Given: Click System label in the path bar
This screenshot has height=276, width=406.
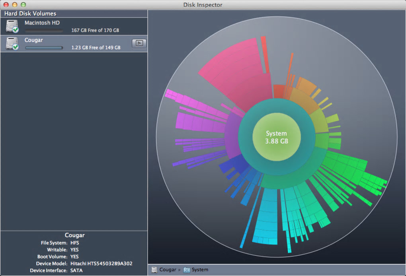Looking at the screenshot, I should 200,270.
